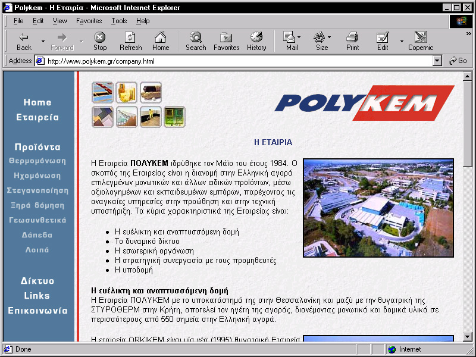Image resolution: width=476 pixels, height=357 pixels.
Task: Click the Η ΕΤΑΙΡΙΑ page heading
Action: pyautogui.click(x=273, y=142)
